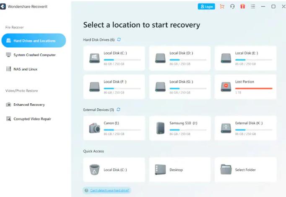Click the Login button
Viewport: 286px width, 197px height.
click(206, 7)
